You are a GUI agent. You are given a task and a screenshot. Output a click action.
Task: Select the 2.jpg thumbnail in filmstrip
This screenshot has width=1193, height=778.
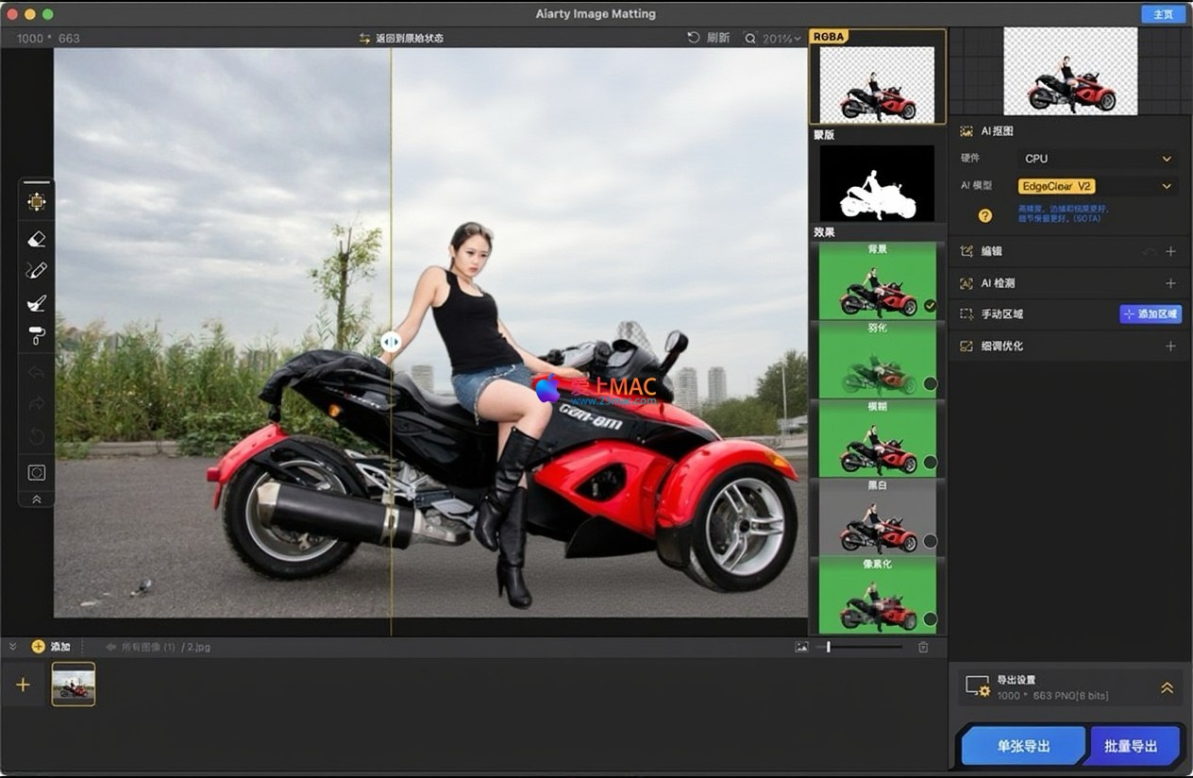pyautogui.click(x=73, y=684)
